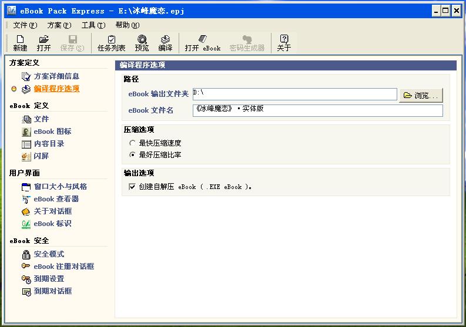Screen dimensions: 466x327
Task: Select the eBook 图标 sidebar icon
Action: click(x=26, y=132)
